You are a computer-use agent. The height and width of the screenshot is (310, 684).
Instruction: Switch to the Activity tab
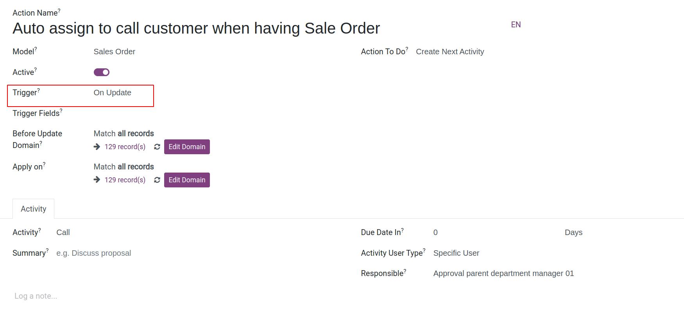tap(34, 209)
